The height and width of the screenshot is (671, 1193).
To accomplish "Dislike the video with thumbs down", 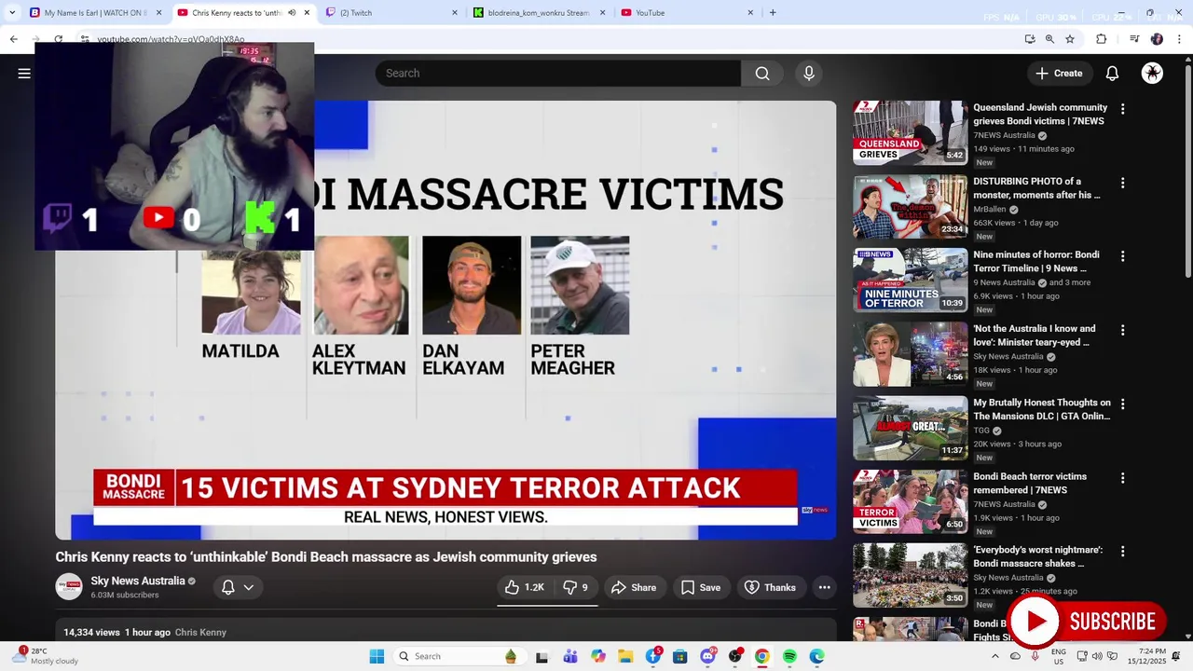I will click(576, 587).
